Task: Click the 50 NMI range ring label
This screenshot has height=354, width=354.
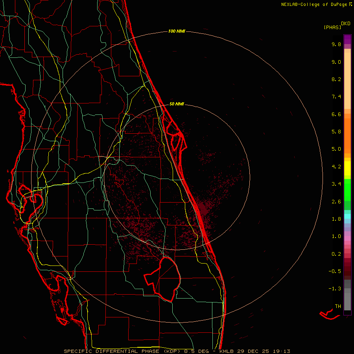Action: 177,104
